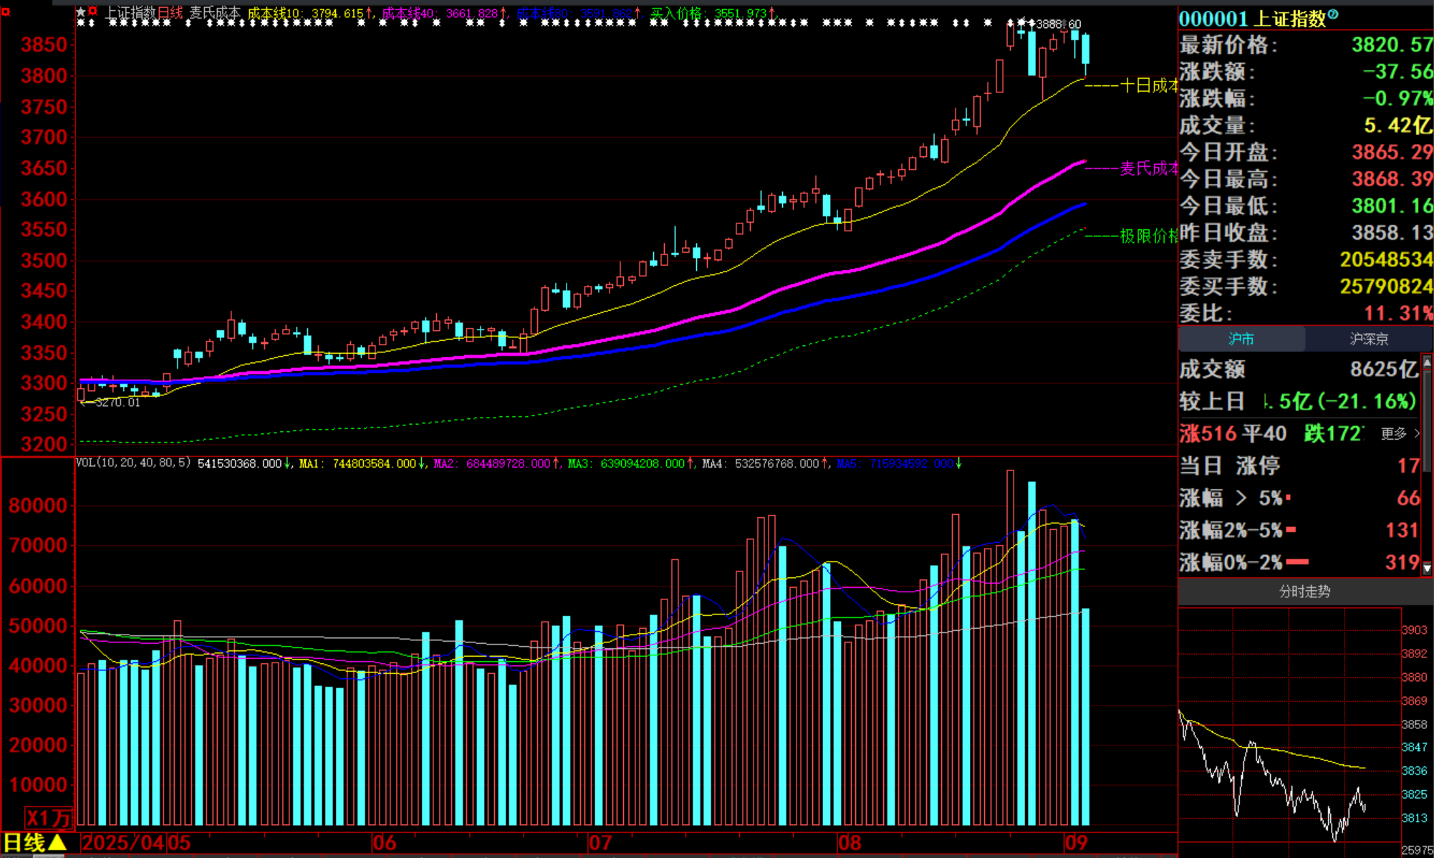The width and height of the screenshot is (1434, 858).
Task: Click scroll-down arrow in market stats panel
Action: click(x=1427, y=568)
